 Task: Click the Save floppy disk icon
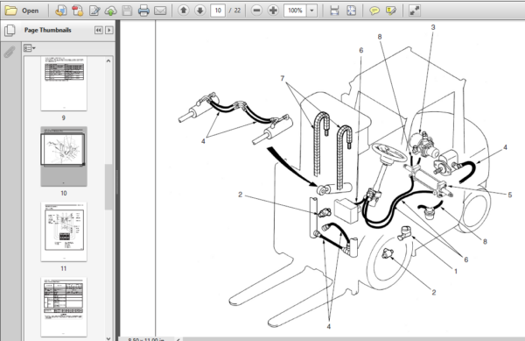(127, 11)
